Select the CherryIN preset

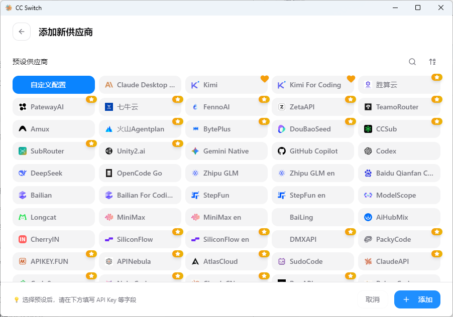click(54, 239)
